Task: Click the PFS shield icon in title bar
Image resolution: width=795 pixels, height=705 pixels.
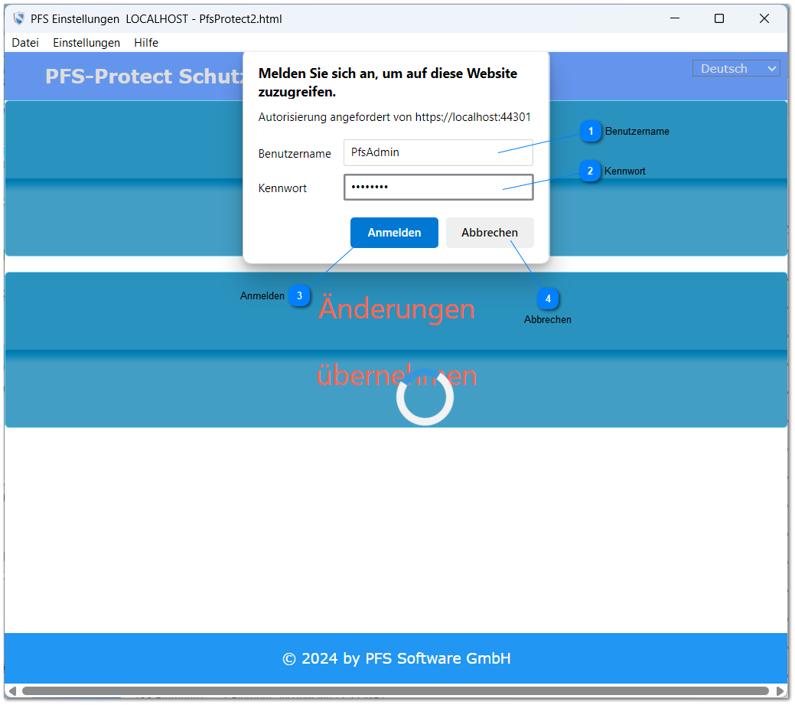Action: tap(19, 18)
